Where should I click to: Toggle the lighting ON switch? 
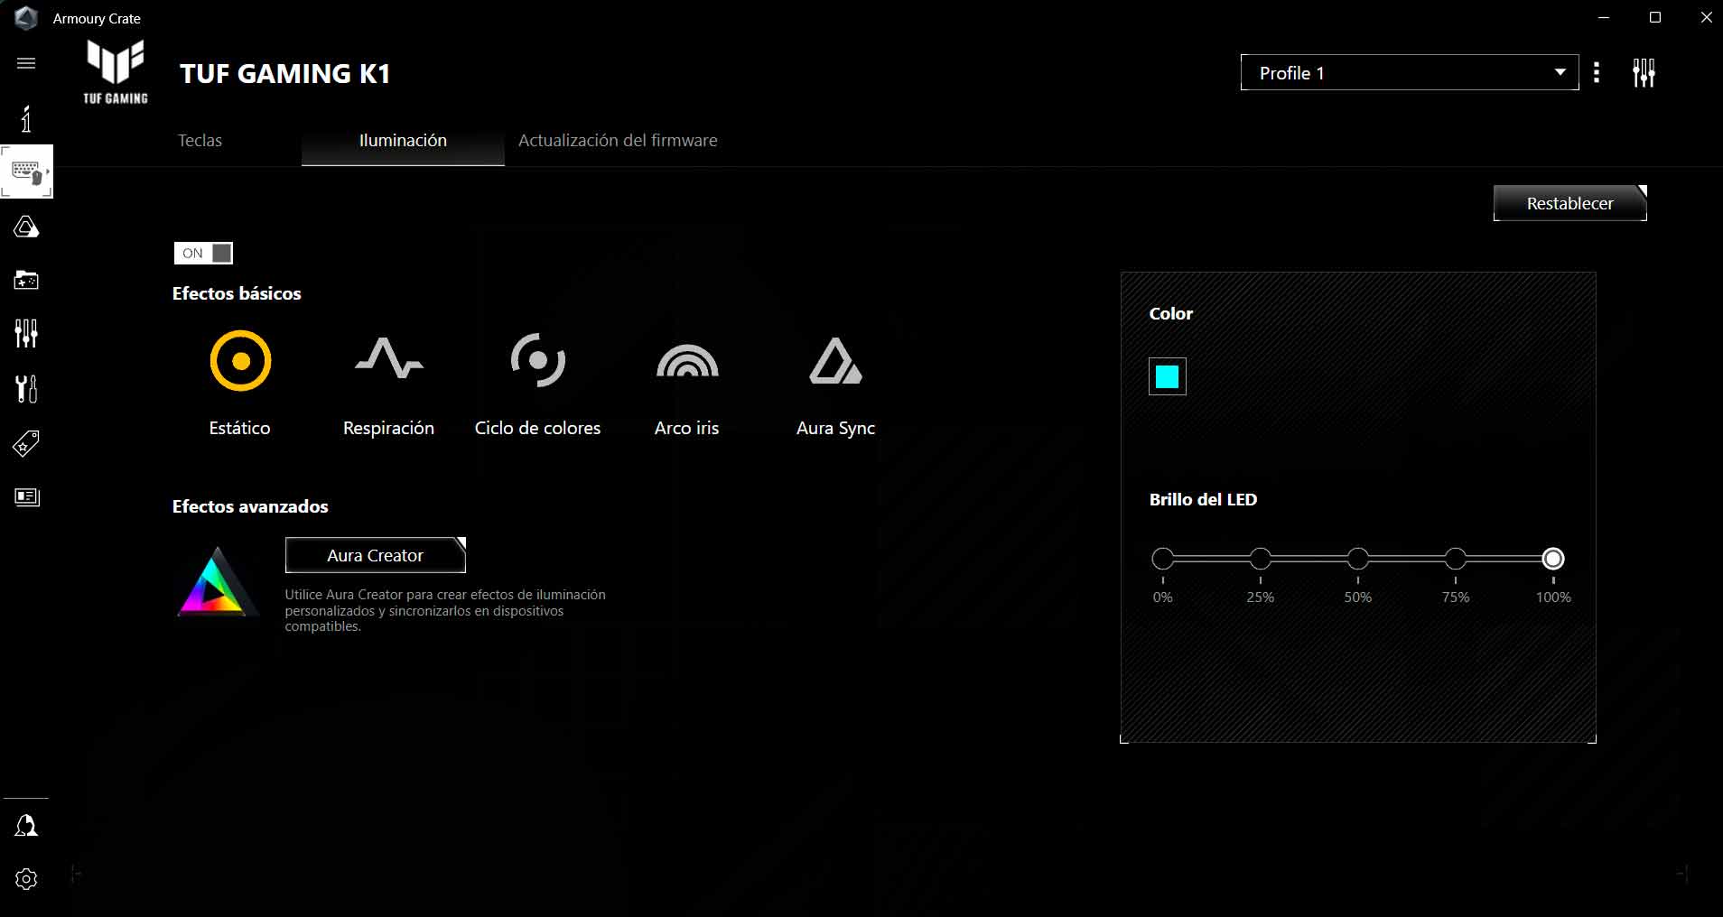coord(203,254)
